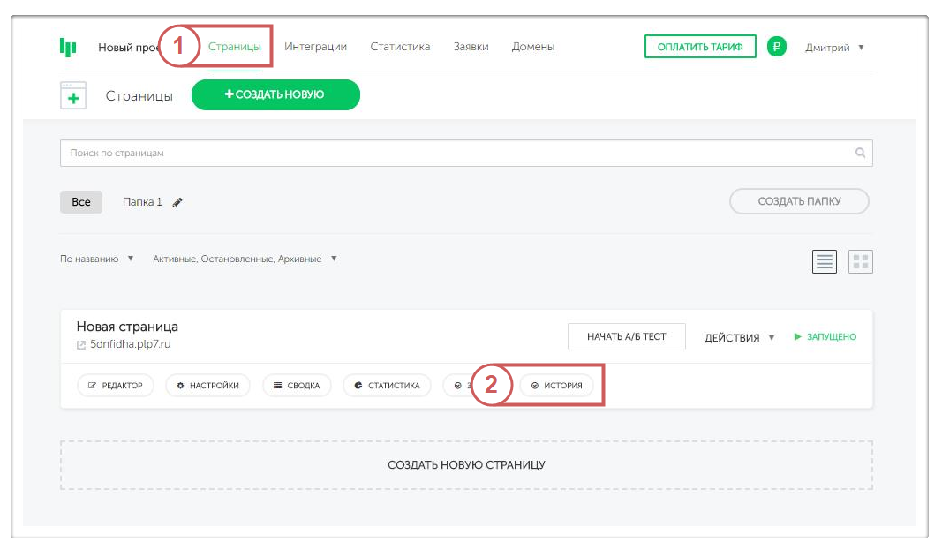Image resolution: width=942 pixels, height=549 pixels.
Task: Switch to grid view layout
Action: [860, 261]
